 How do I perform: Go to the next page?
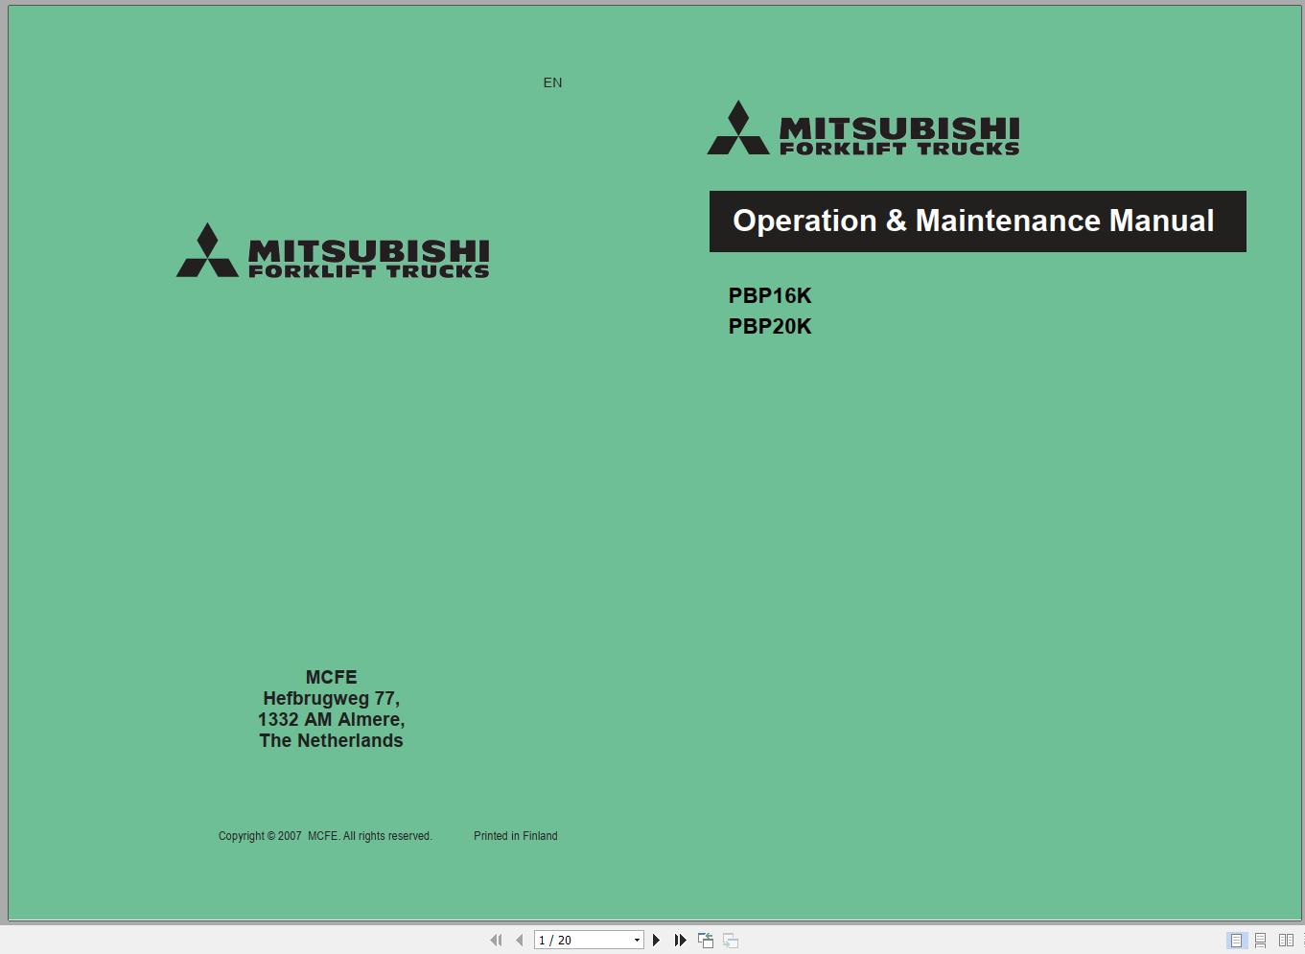[x=656, y=941]
